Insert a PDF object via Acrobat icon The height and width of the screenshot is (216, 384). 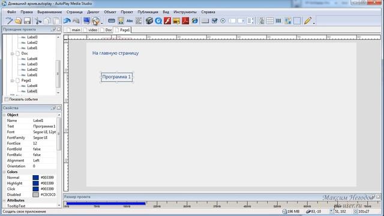pyautogui.click(x=185, y=21)
